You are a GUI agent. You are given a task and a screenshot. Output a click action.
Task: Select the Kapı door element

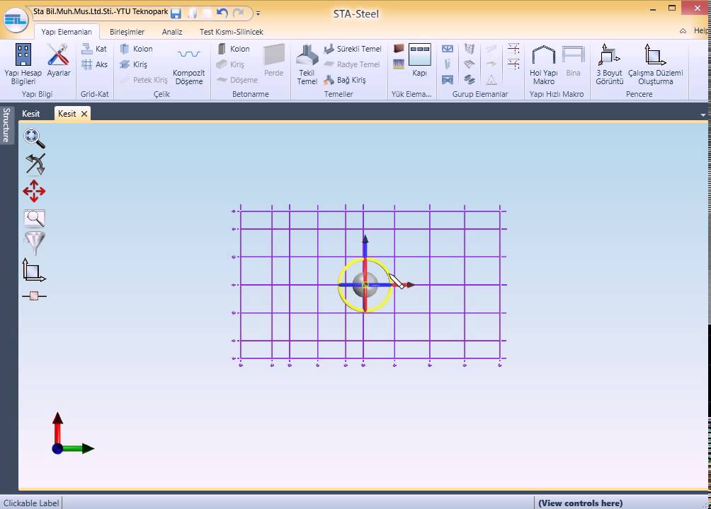(419, 60)
